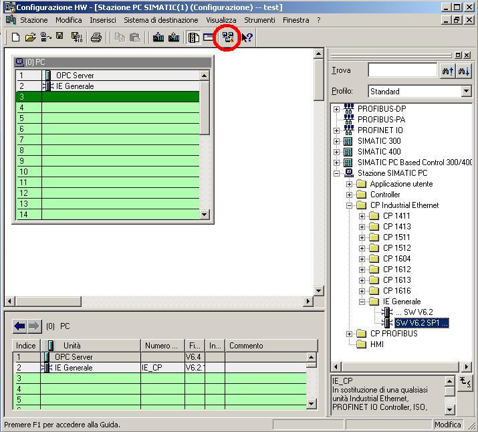Open the Modifica menu

[x=69, y=20]
